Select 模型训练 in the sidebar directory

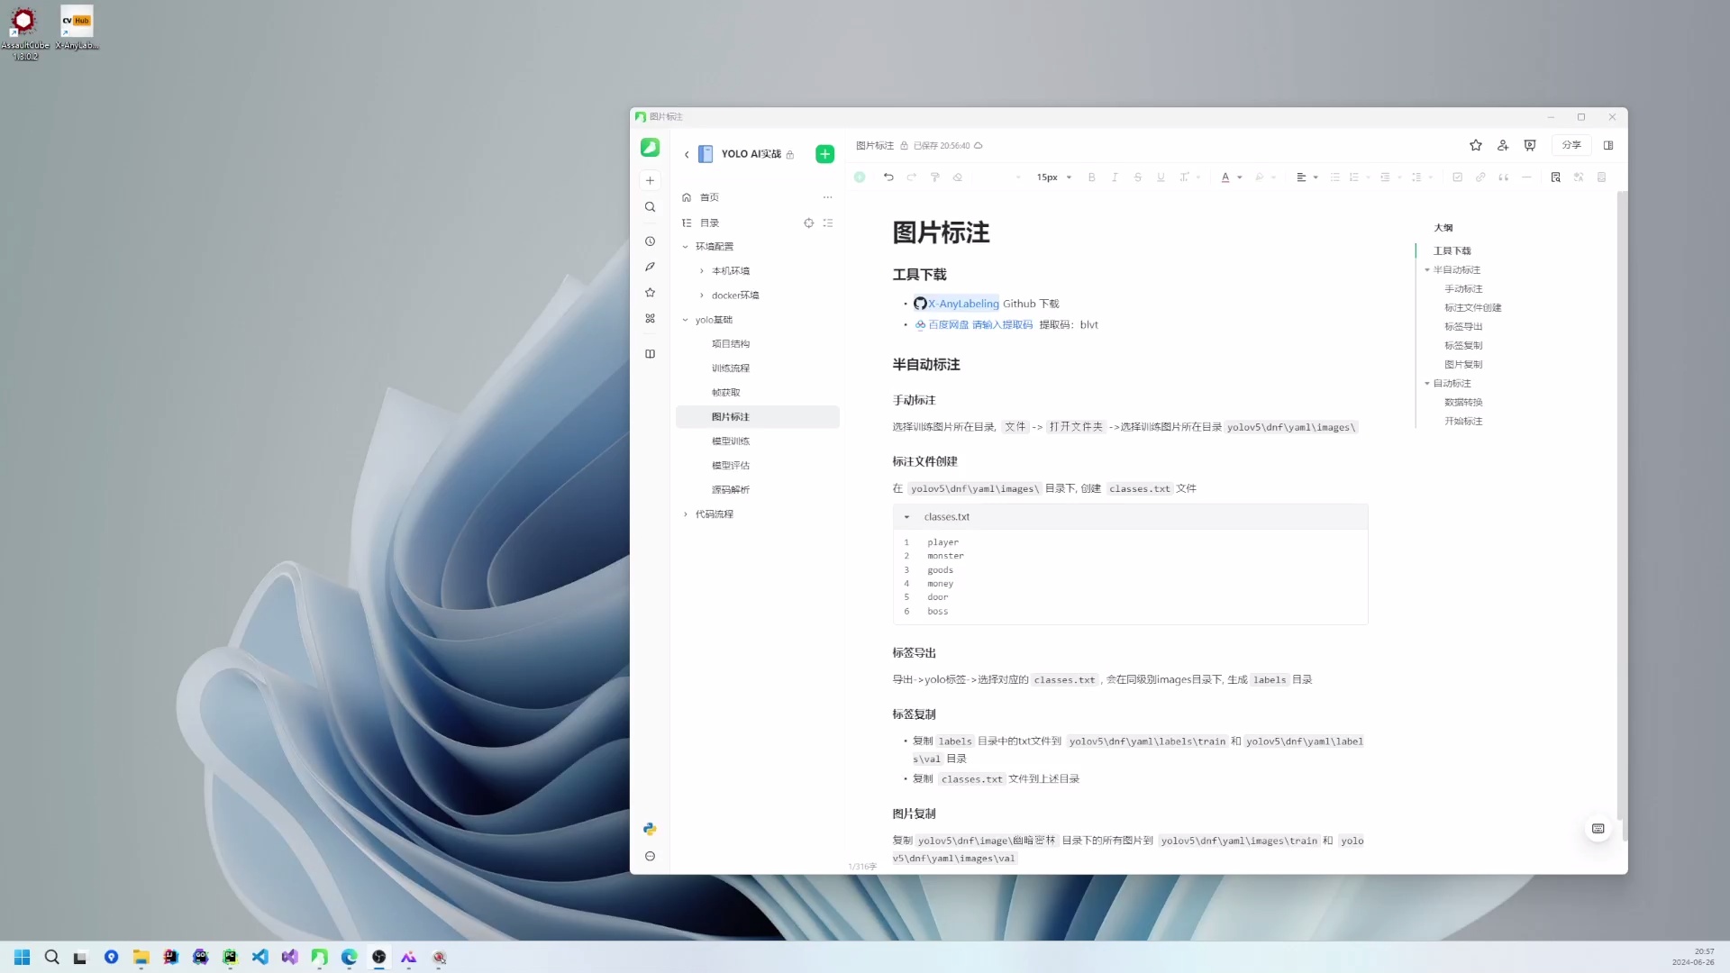point(731,441)
